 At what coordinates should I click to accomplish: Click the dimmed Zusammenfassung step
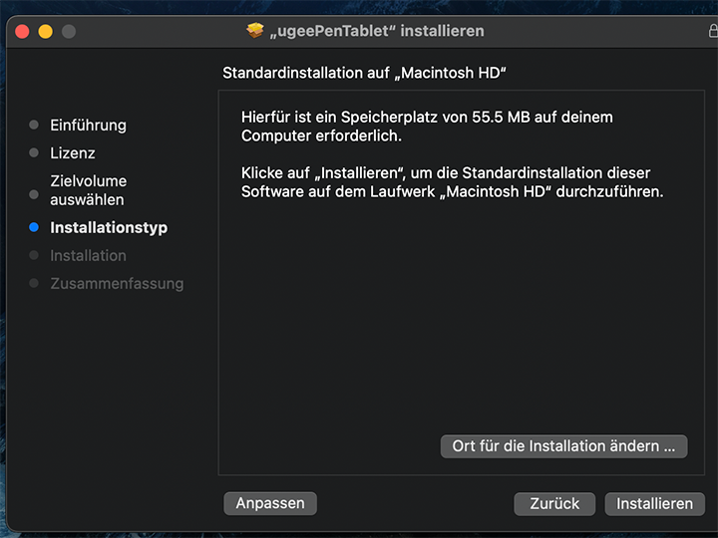[117, 283]
